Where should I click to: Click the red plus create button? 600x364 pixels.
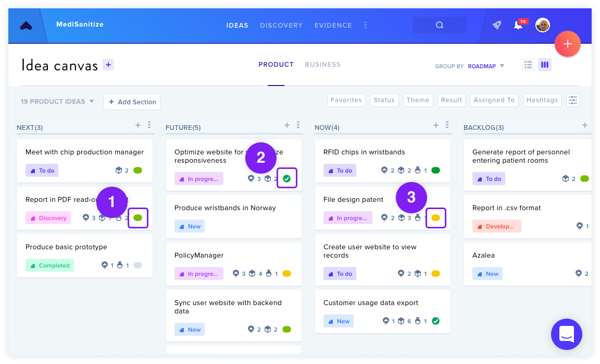(x=568, y=44)
